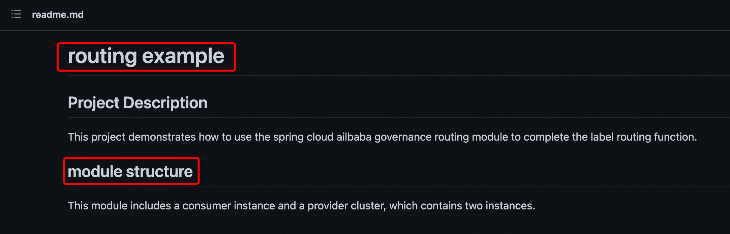Click the words 'provider cluster'
The image size is (730, 234).
[346, 206]
